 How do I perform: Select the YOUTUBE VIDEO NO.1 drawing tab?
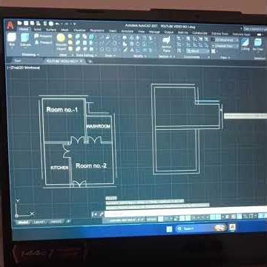point(64,61)
